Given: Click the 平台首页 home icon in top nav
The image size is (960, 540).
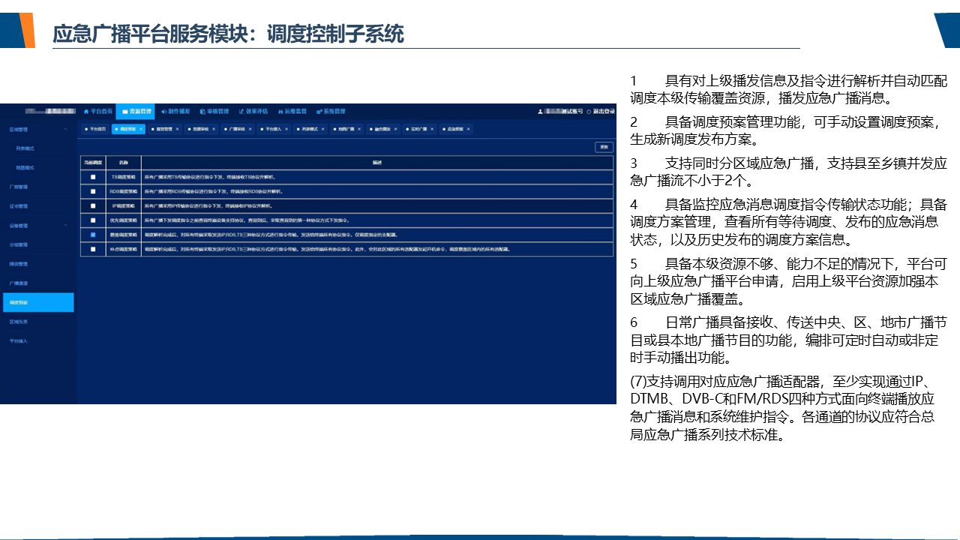Looking at the screenshot, I should (86, 111).
